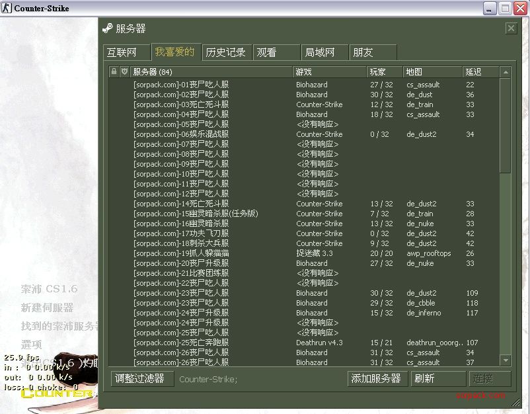Click the Counter-Strike title bar icon
Viewport: 530px width, 414px height.
(x=7, y=9)
